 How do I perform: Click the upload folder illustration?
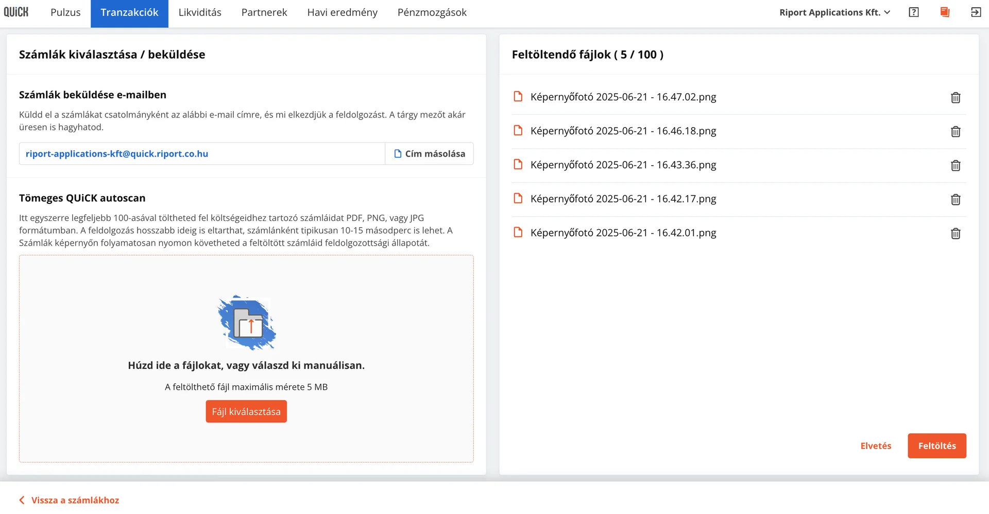247,323
